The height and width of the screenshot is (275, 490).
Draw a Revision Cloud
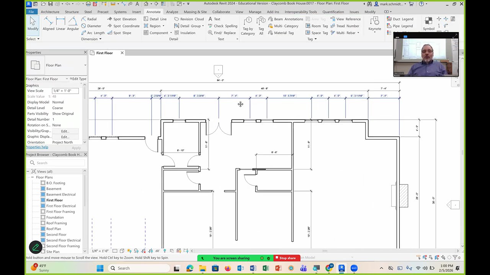click(189, 19)
